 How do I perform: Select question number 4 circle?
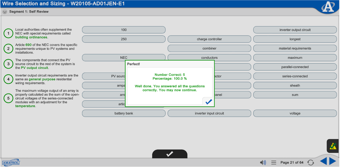(8, 79)
